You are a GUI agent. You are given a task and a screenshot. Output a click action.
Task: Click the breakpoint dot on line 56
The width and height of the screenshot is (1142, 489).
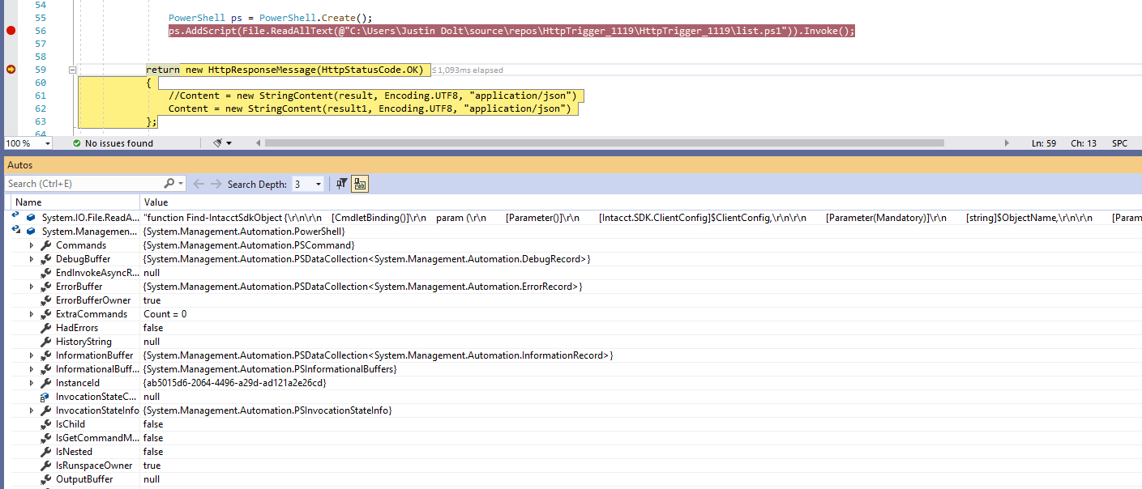(11, 31)
